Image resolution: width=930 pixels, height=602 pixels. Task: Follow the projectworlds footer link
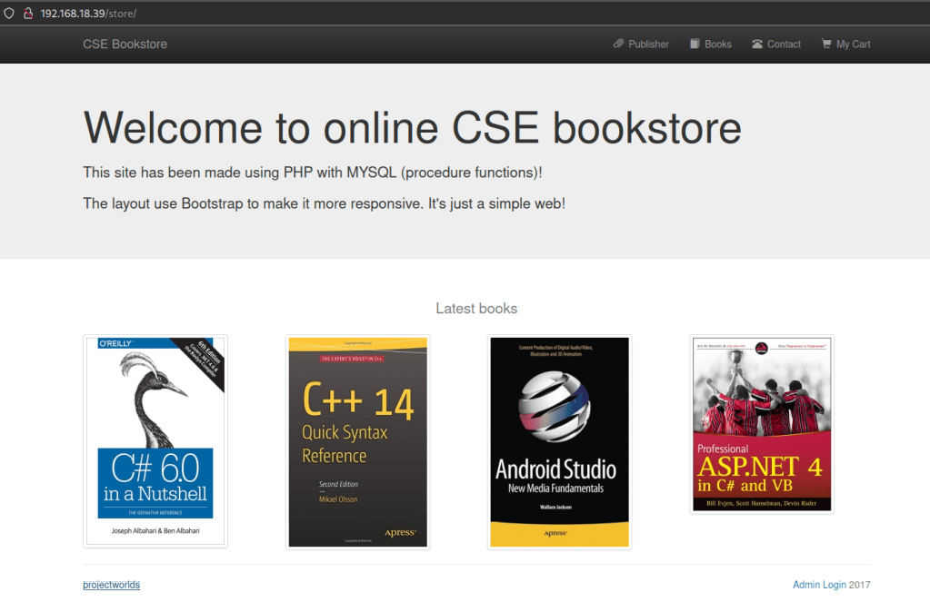point(111,585)
